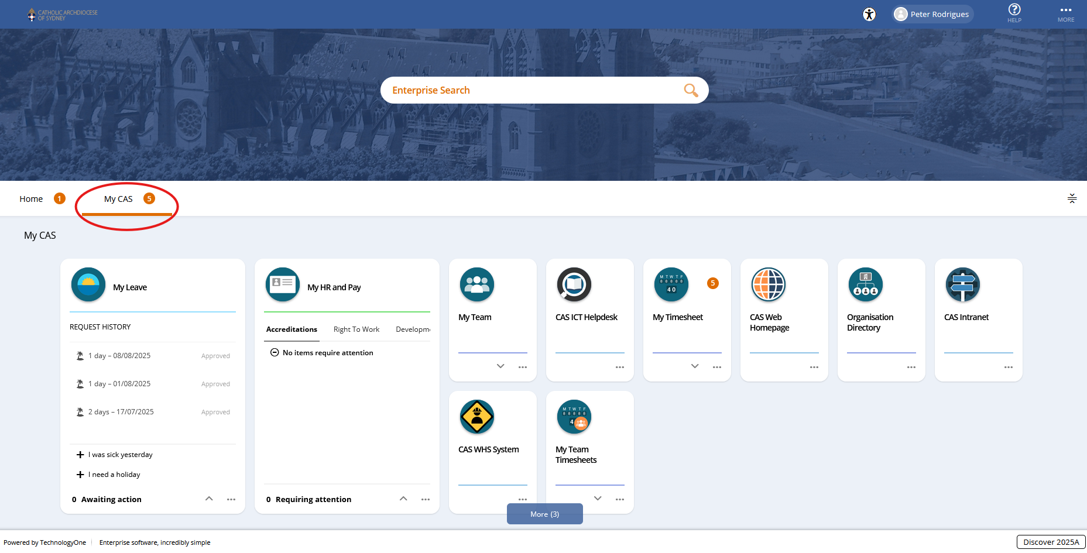
Task: Click the More (3) button
Action: pos(544,514)
